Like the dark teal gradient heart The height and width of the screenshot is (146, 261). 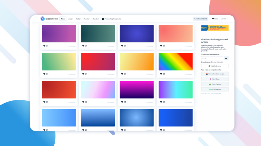[x=83, y=46]
